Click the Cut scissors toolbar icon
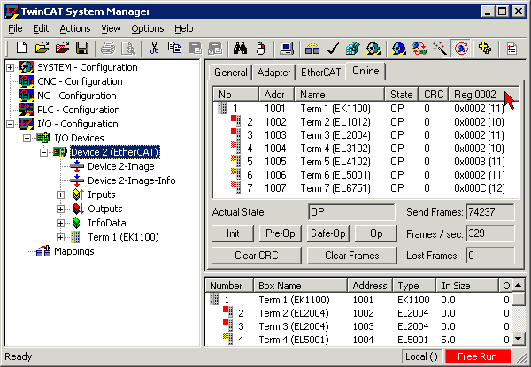Viewport: 531px width, 367px height. (153, 48)
